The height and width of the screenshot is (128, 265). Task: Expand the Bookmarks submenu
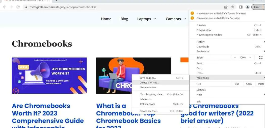point(227,51)
